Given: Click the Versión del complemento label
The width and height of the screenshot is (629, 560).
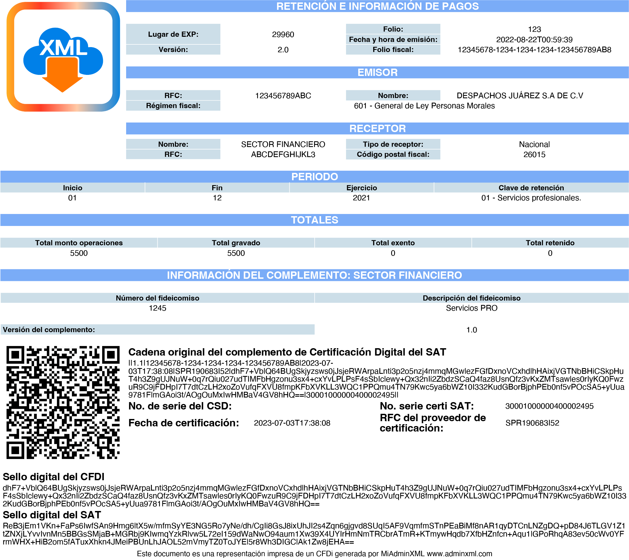Looking at the screenshot, I should pyautogui.click(x=49, y=329).
